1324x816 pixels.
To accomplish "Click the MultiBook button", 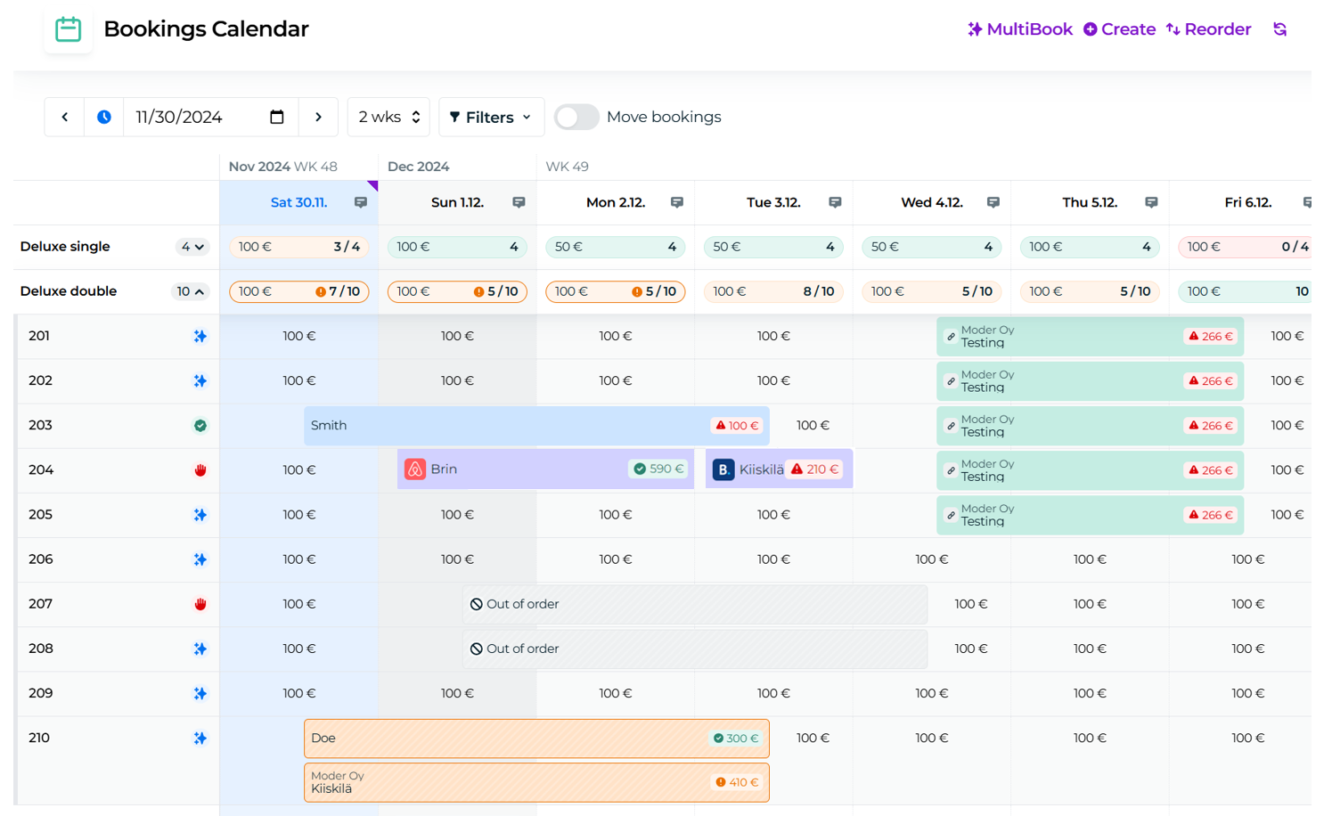I will tap(1020, 29).
